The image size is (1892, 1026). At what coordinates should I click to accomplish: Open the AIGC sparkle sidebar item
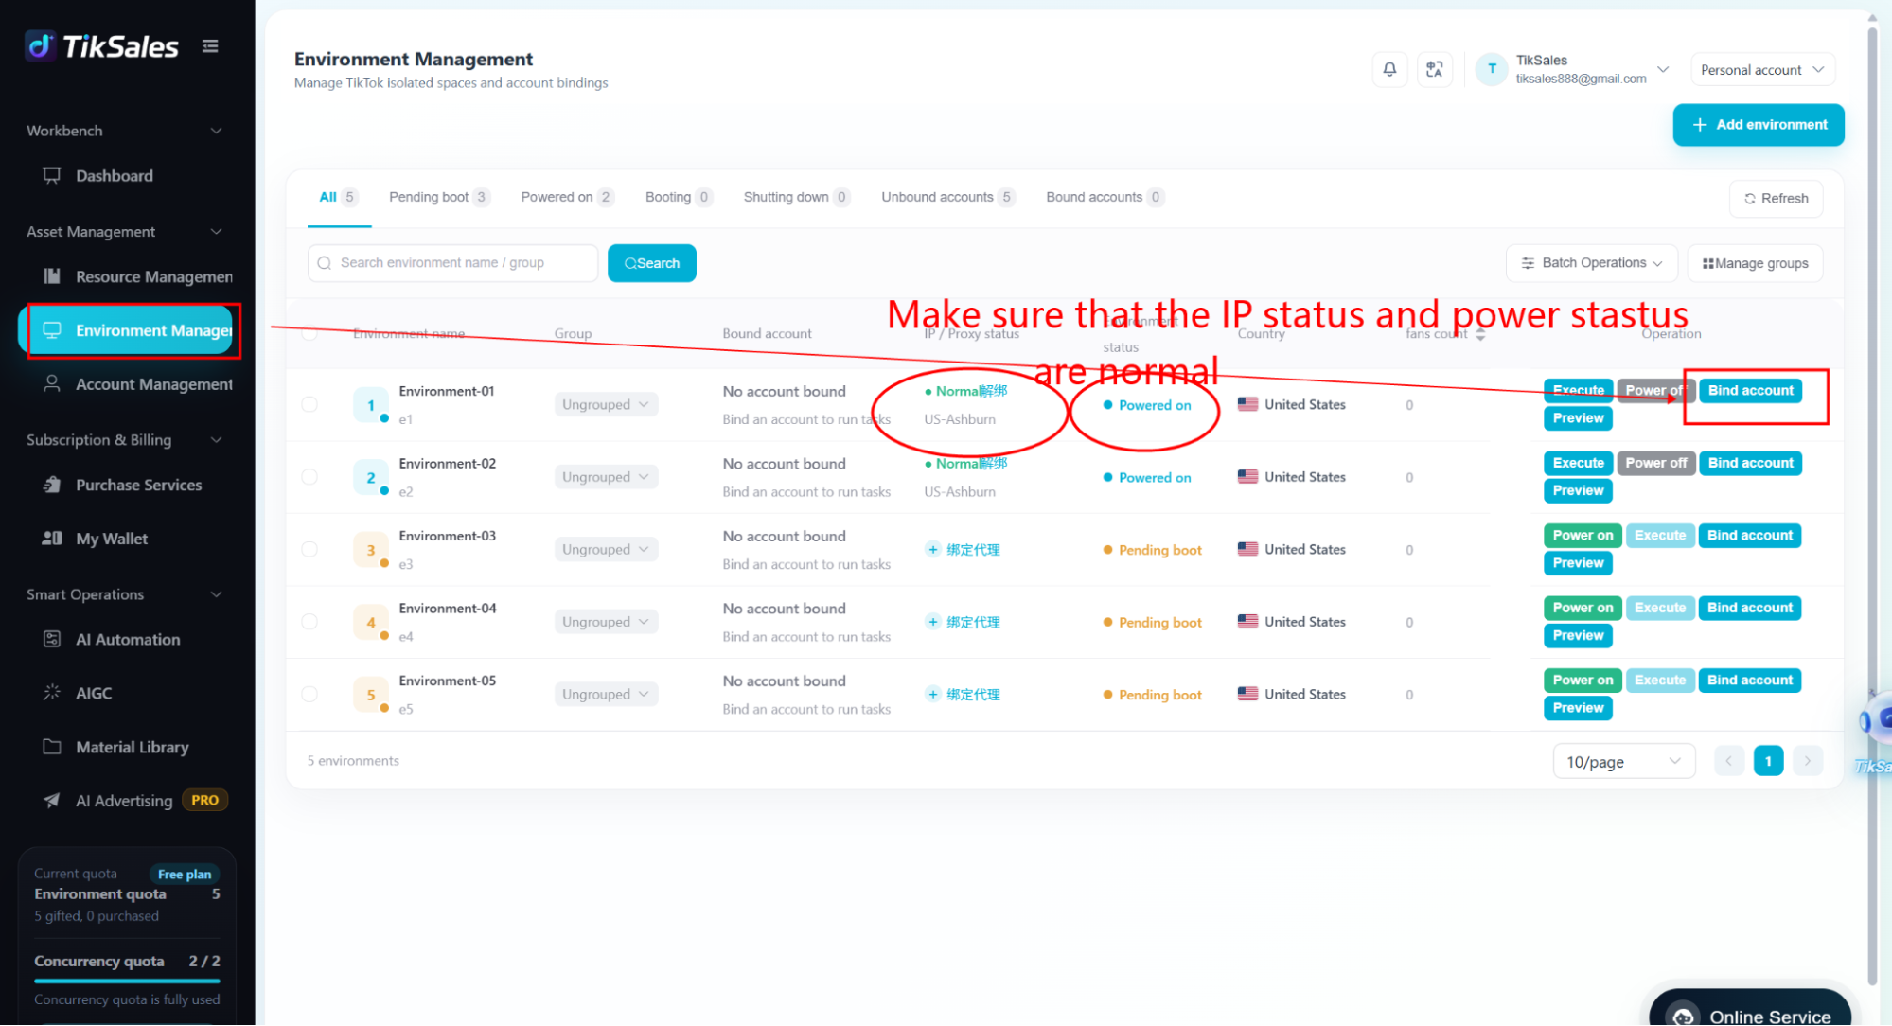(93, 693)
